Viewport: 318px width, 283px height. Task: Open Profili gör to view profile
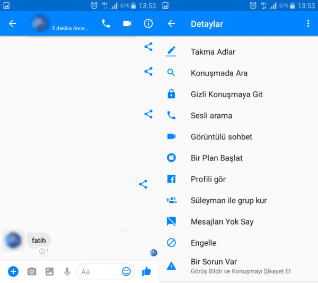pyautogui.click(x=238, y=179)
